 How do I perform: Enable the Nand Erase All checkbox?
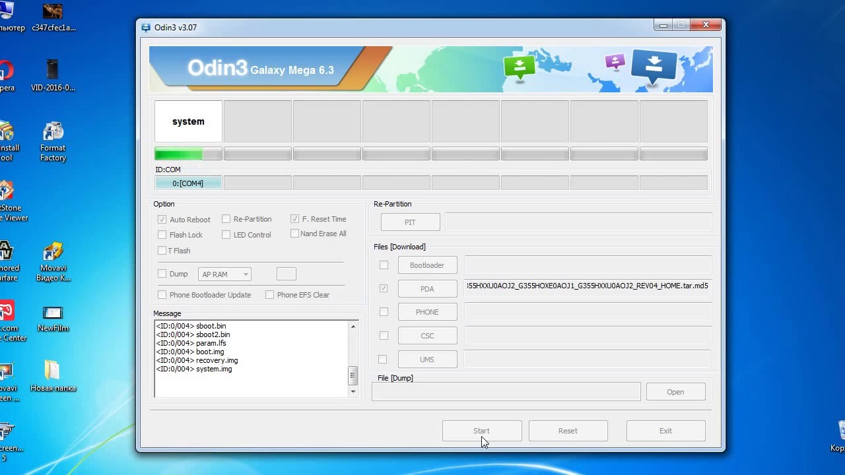(294, 234)
